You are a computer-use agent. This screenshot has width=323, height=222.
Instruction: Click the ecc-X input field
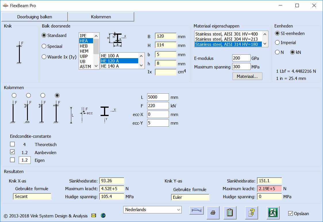click(158, 114)
